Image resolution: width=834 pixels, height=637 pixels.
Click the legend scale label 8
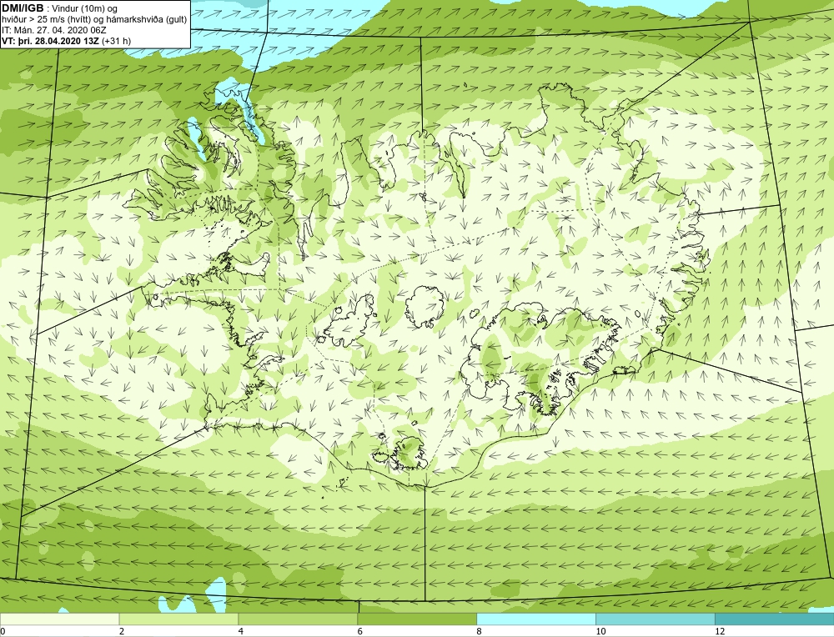pyautogui.click(x=480, y=631)
